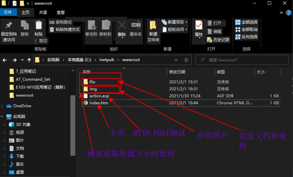Viewport: 293px width, 177px height.
Task: Click Copy path (复制路径)
Action: [61, 22]
